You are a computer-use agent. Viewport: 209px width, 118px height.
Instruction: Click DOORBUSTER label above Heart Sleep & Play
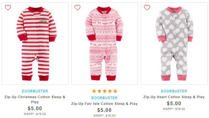coord(174,91)
